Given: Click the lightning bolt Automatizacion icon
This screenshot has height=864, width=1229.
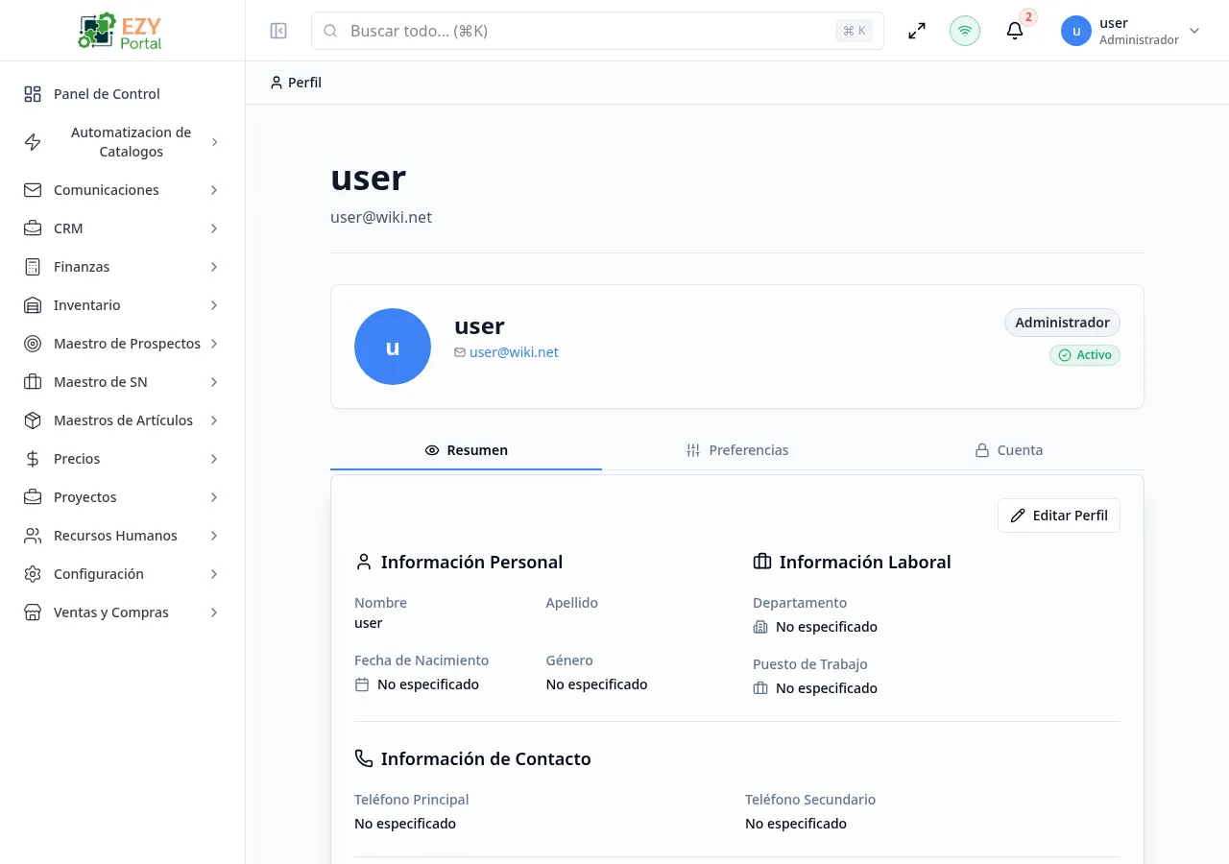Looking at the screenshot, I should 33,142.
